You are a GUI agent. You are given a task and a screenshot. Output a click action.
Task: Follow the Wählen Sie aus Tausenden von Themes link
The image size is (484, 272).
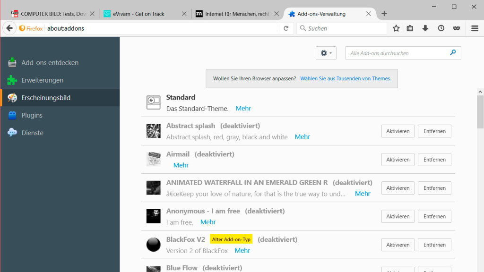coord(346,79)
